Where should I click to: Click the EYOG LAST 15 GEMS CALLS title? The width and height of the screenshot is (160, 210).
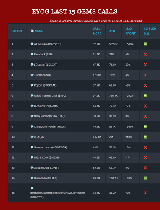tap(75, 11)
